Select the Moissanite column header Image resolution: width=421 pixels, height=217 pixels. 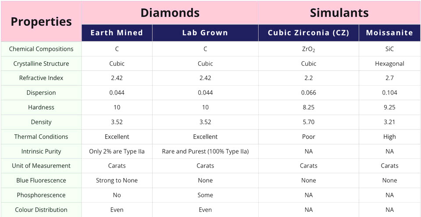pos(389,33)
